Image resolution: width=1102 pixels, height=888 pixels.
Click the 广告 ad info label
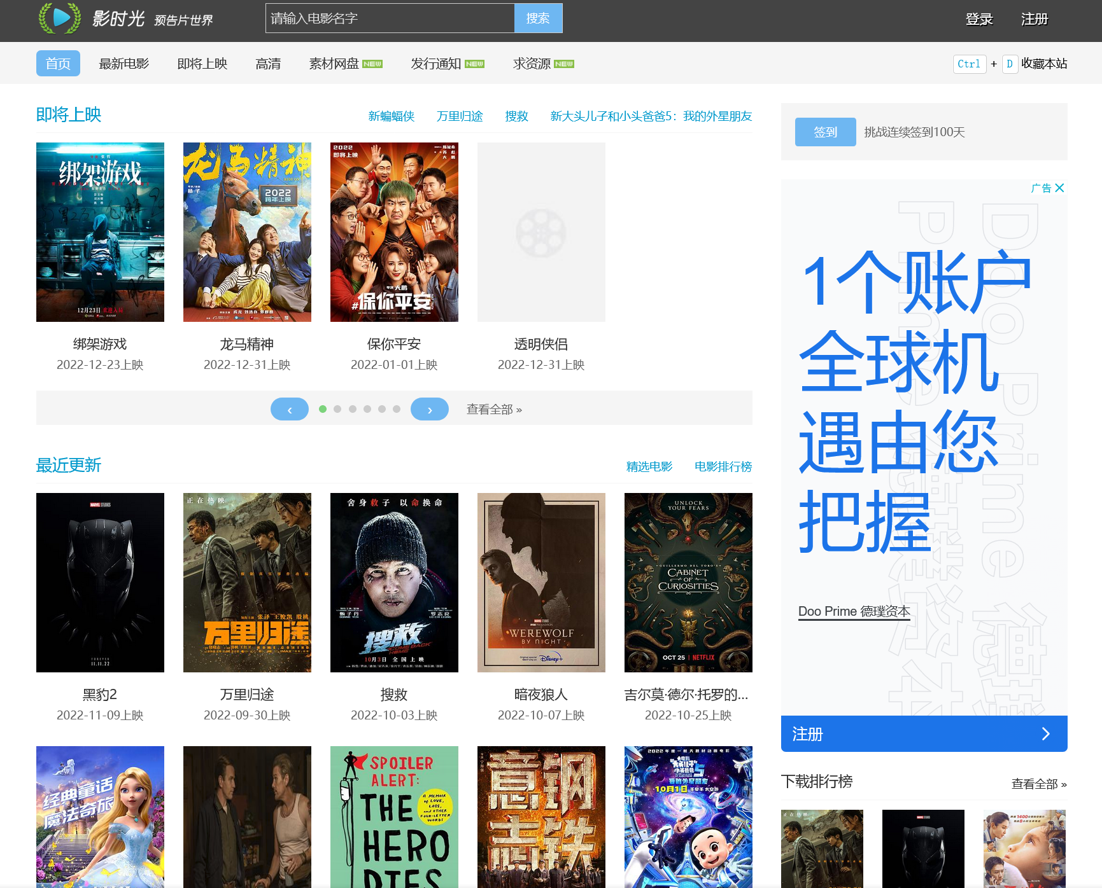(1042, 188)
